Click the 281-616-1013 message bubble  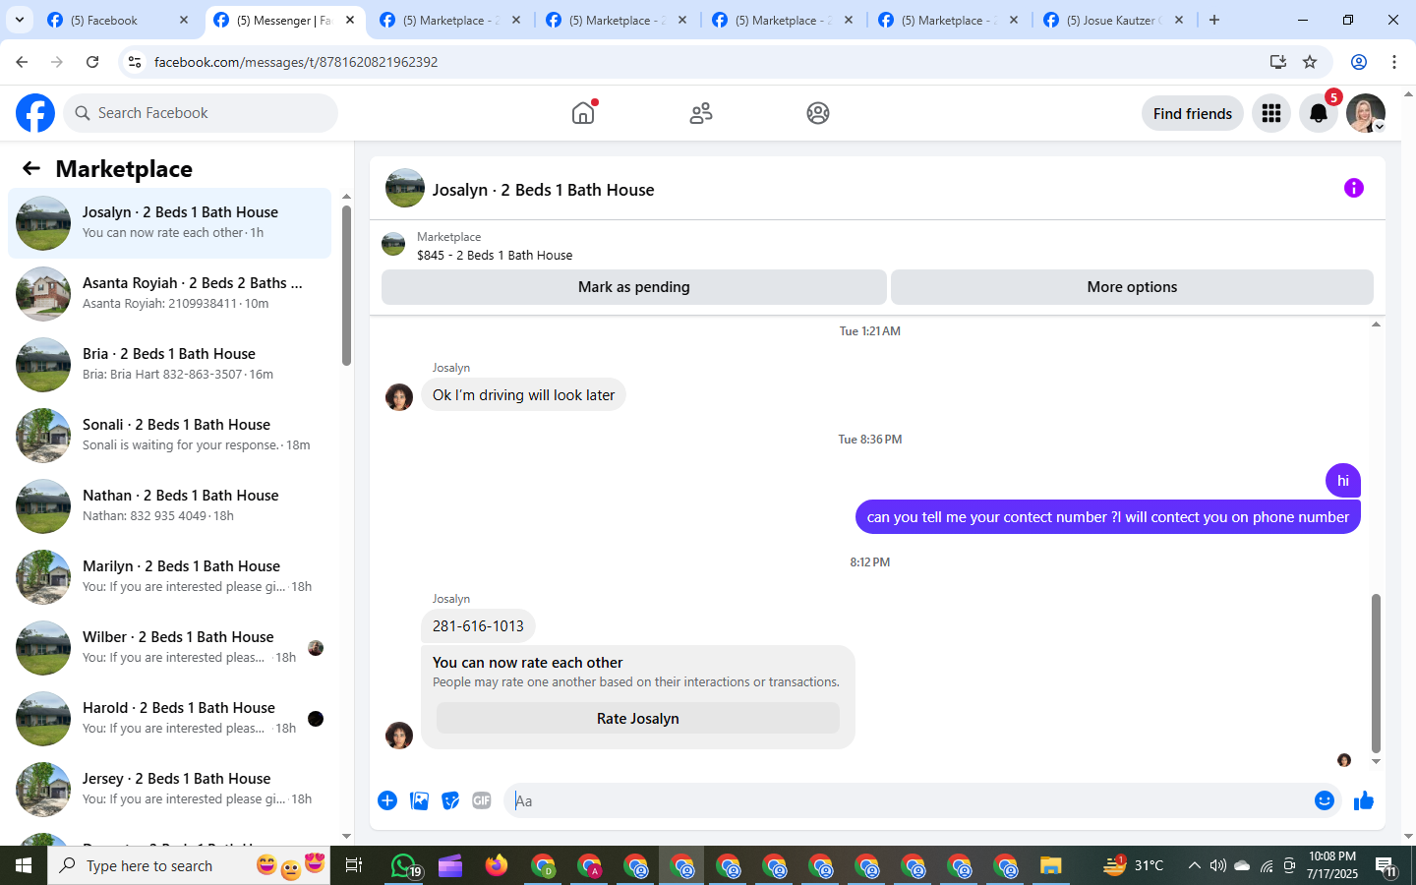click(x=478, y=626)
